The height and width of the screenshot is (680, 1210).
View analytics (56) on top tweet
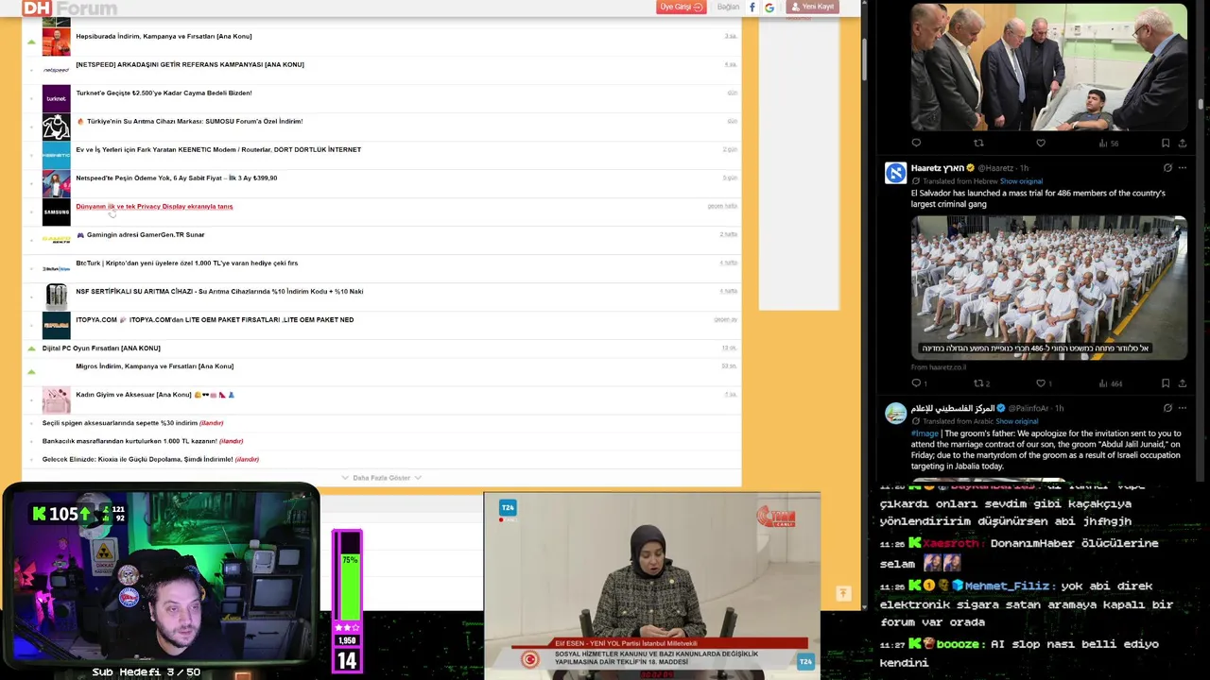pos(1109,144)
